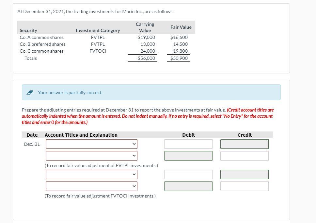Click credit field in first FVTOCI entry row
This screenshot has height=223, width=316.
tap(245, 174)
